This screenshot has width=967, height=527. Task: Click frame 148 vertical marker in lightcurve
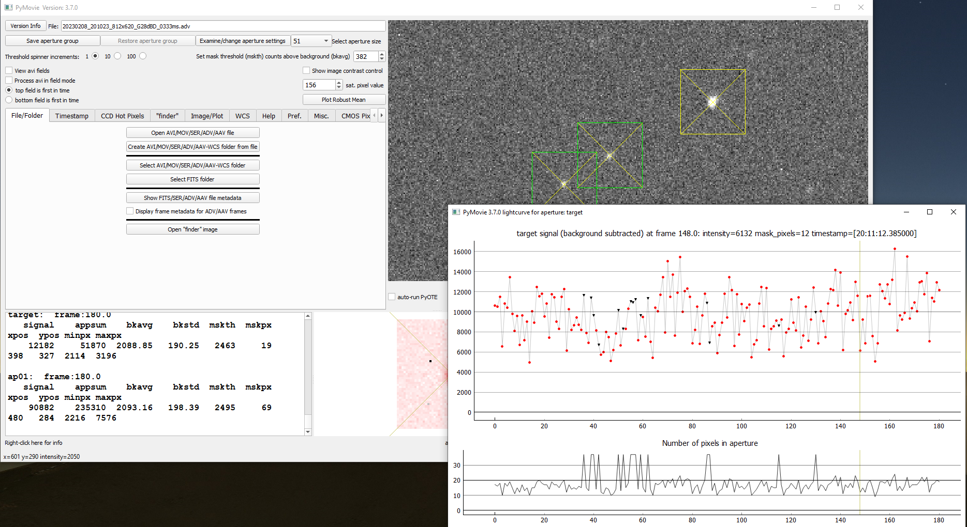click(860, 331)
